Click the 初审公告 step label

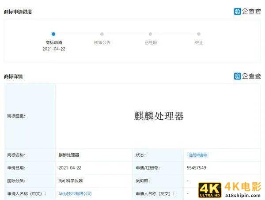point(102,42)
